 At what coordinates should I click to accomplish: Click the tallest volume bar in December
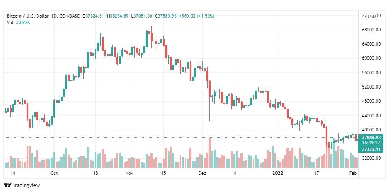(209, 153)
